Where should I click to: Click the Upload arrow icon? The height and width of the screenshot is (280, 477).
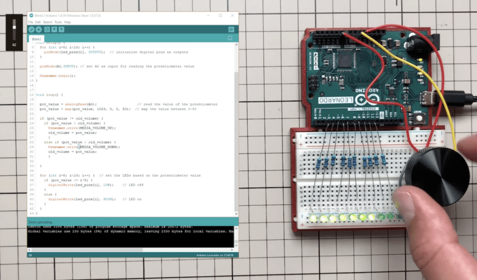pyautogui.click(x=39, y=29)
